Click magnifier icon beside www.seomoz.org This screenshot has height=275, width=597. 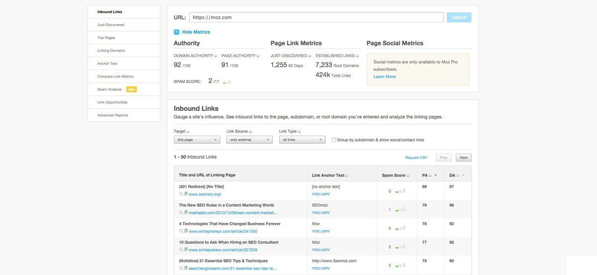[181, 194]
